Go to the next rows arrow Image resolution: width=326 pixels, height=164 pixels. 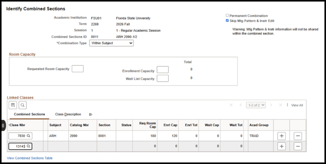pyautogui.click(x=271, y=105)
